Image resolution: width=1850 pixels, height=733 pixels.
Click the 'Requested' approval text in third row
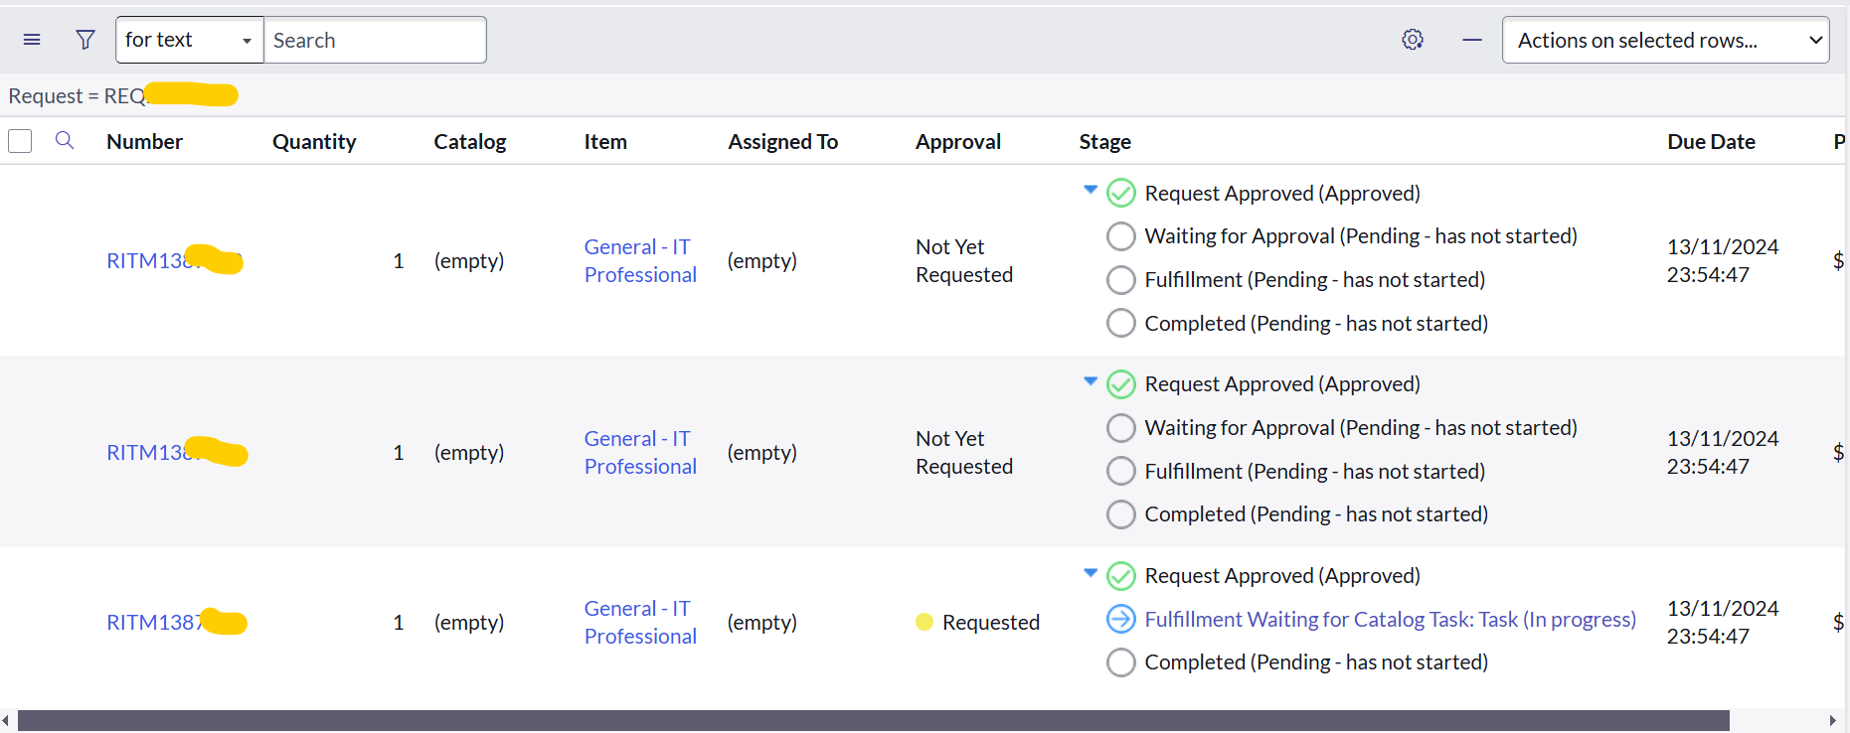click(x=990, y=622)
